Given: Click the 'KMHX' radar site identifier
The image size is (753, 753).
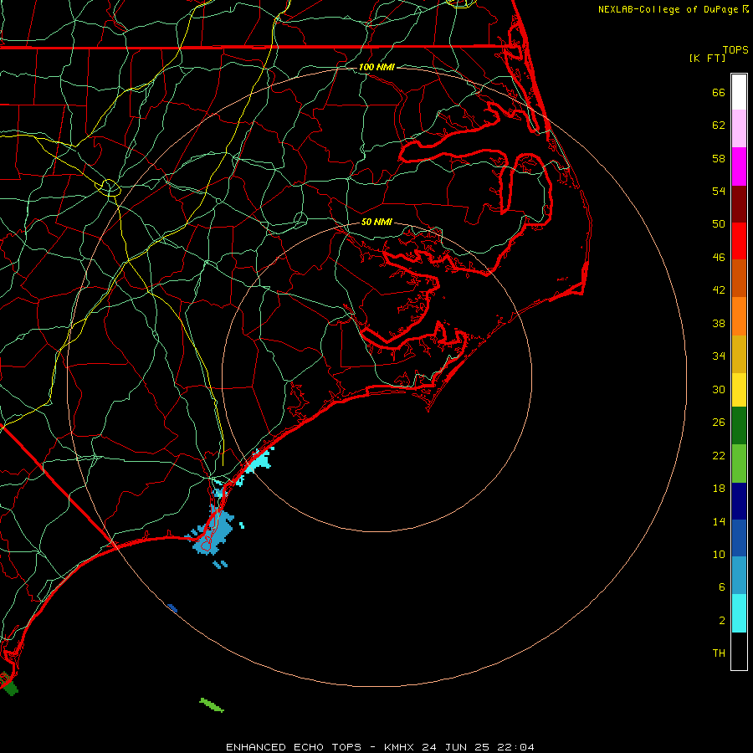Looking at the screenshot, I should (400, 747).
